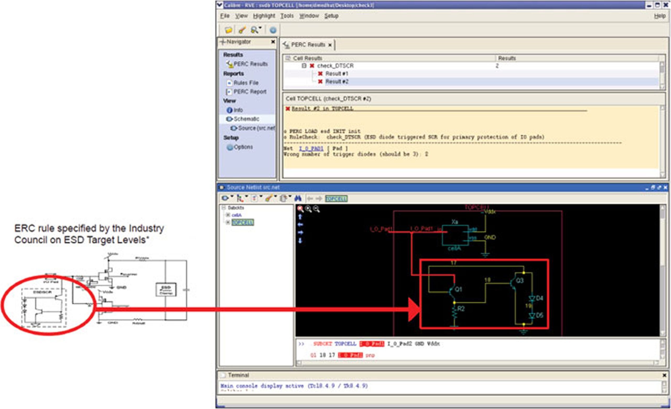Zoom out of the schematic view

[x=316, y=209]
